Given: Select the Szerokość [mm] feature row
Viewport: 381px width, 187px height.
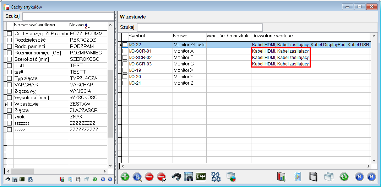Looking at the screenshot, I should [57, 59].
